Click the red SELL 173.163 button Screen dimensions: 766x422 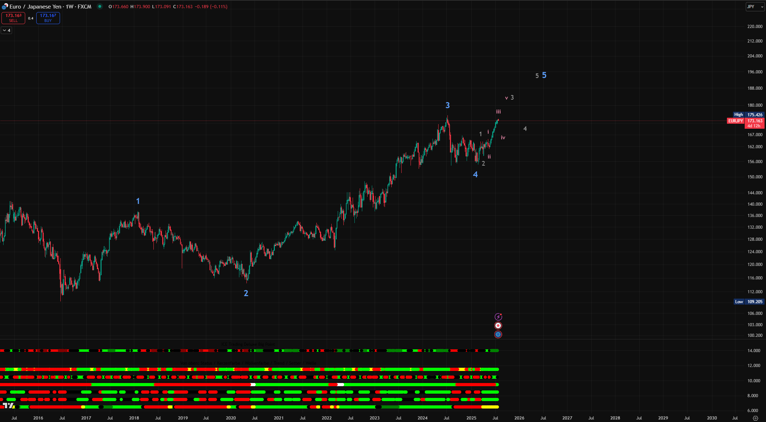[13, 18]
